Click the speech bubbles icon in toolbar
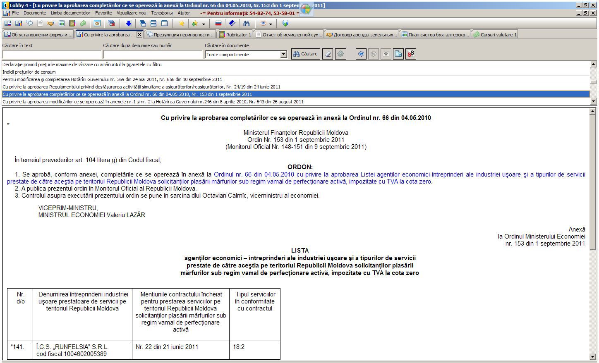The width and height of the screenshot is (599, 363). coord(29,24)
